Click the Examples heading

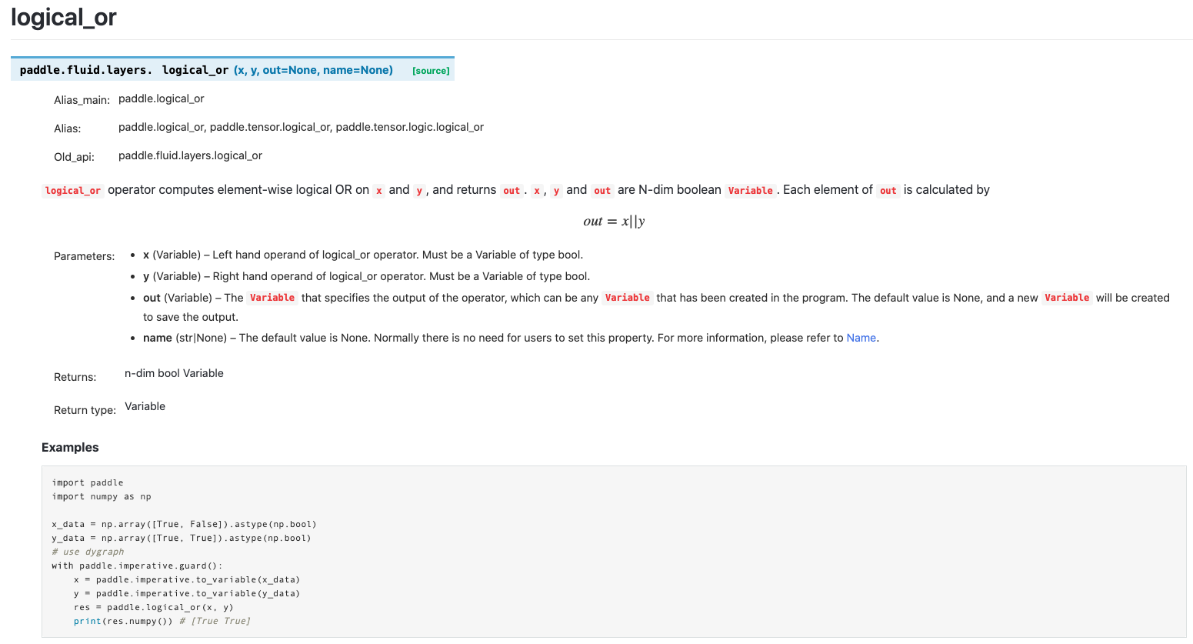point(70,447)
